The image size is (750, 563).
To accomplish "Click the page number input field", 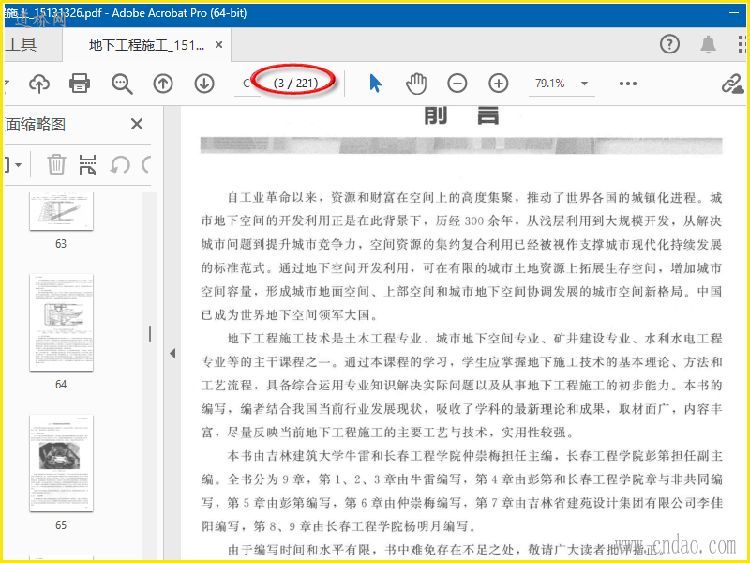I will pyautogui.click(x=247, y=84).
